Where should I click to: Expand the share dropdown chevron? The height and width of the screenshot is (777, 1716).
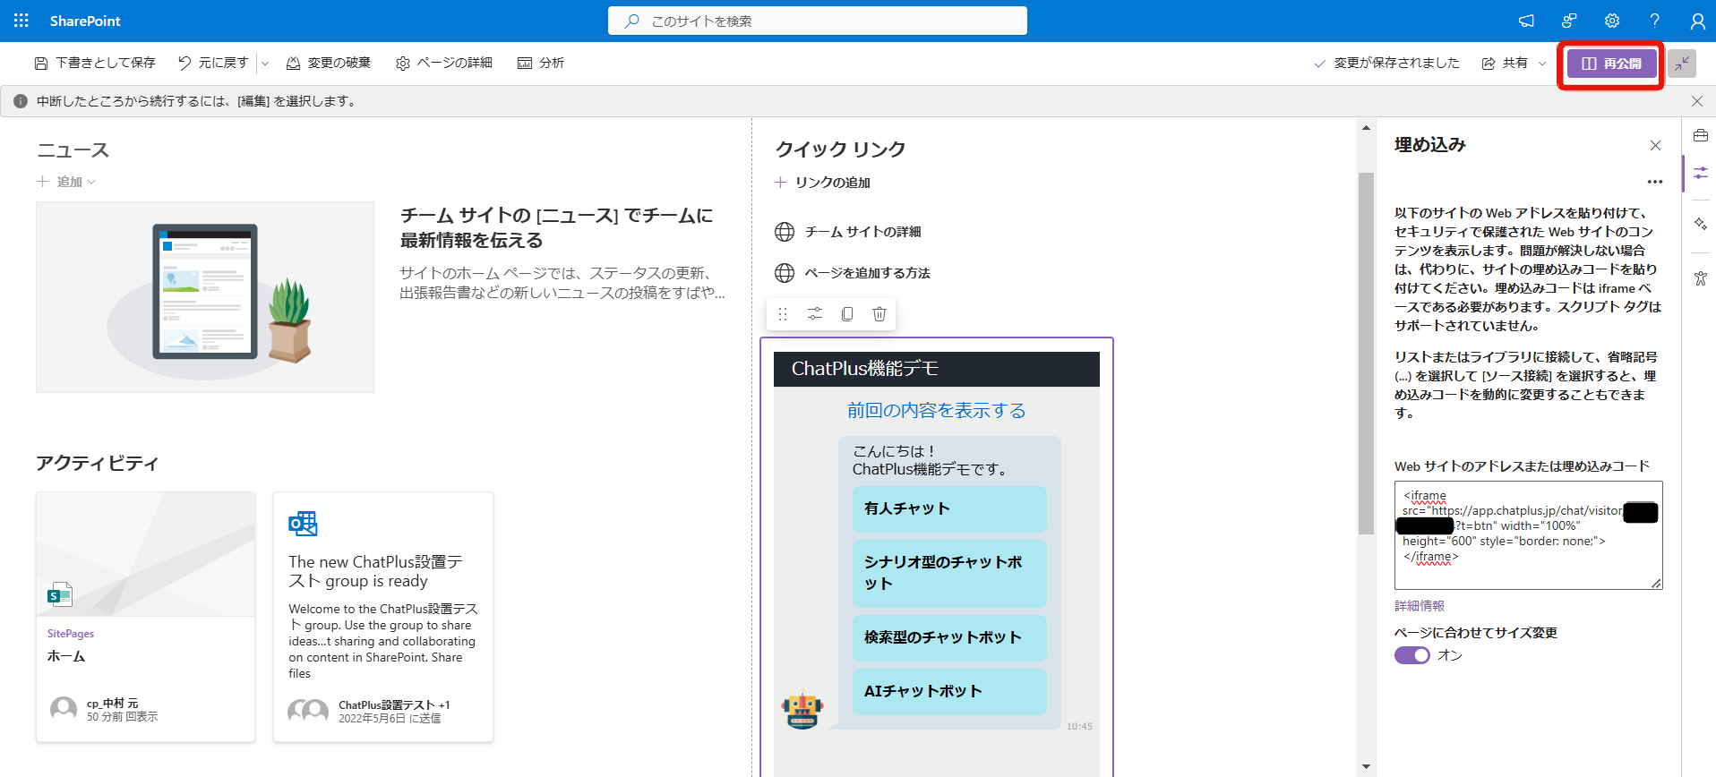1542,64
